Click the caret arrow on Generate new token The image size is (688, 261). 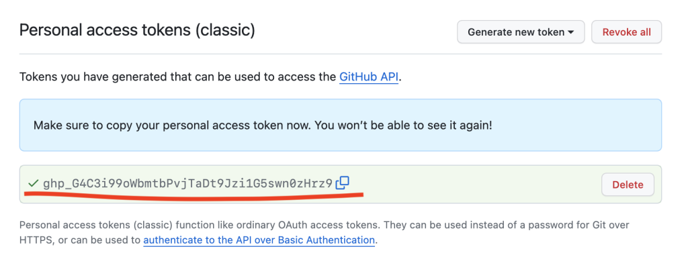click(571, 32)
